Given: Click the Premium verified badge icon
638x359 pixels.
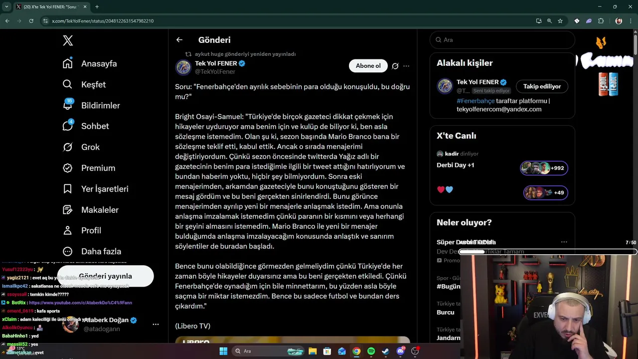Looking at the screenshot, I should [x=68, y=168].
